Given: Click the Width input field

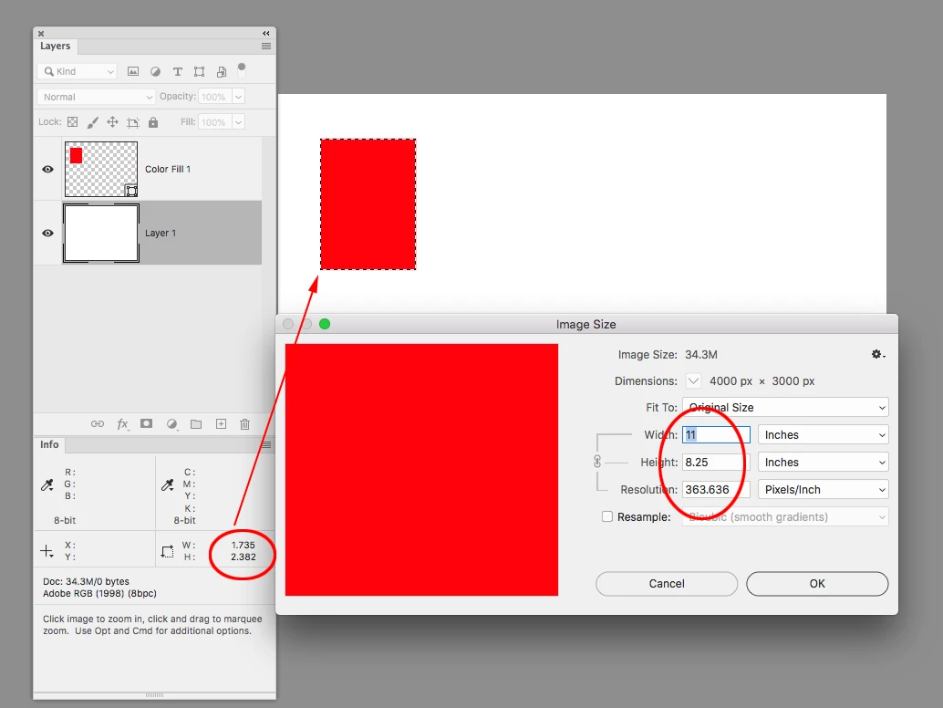Looking at the screenshot, I should tap(716, 435).
